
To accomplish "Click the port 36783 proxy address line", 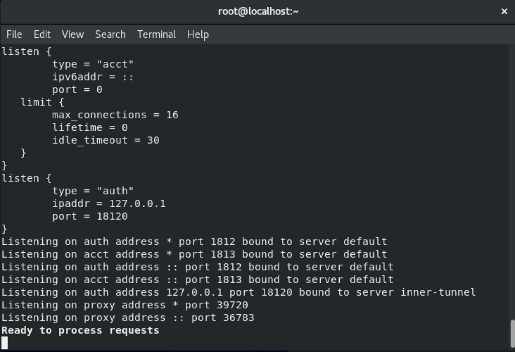I will click(128, 318).
